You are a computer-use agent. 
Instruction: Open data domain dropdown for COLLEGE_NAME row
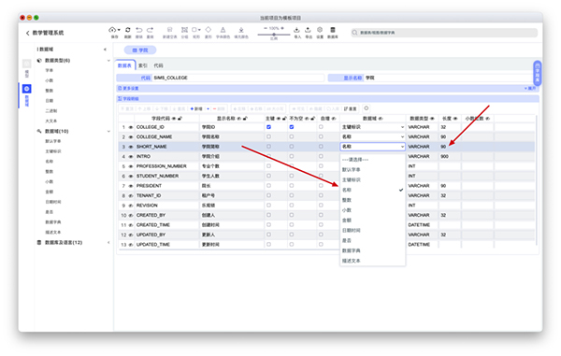tap(372, 136)
